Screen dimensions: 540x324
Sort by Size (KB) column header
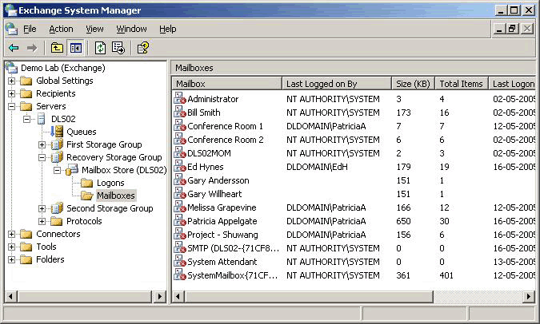[x=414, y=84]
